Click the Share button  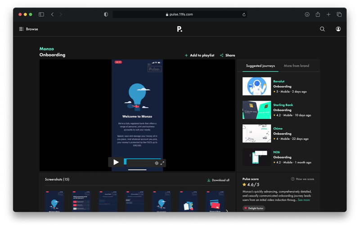(x=228, y=55)
